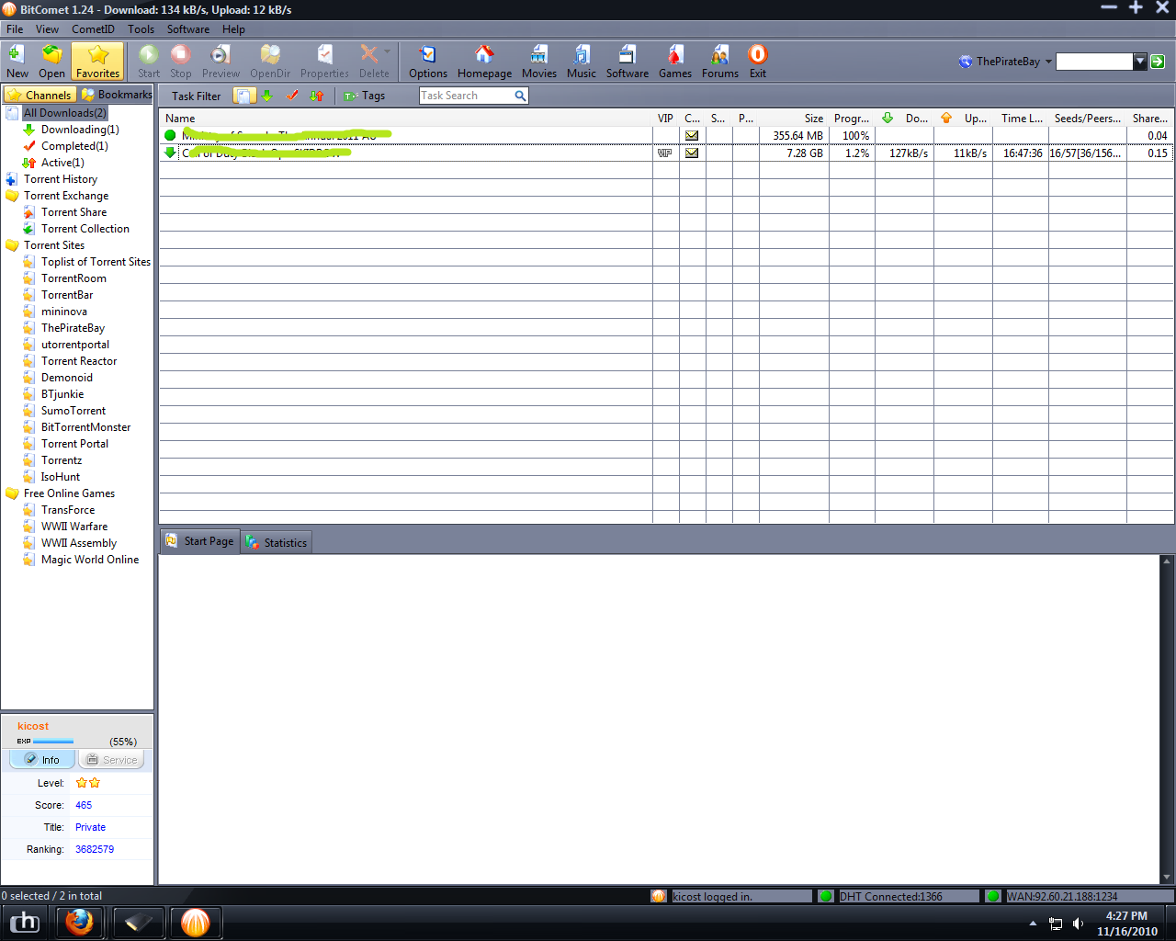Click VIP icon on 7.28 GB task
Viewport: 1176px width, 941px height.
665,153
